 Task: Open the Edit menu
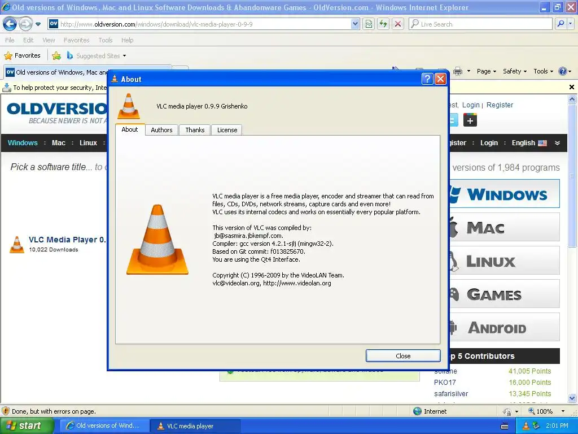pos(28,40)
